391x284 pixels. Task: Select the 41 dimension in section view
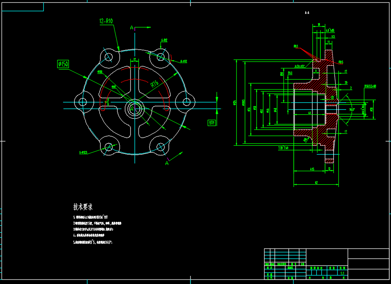pos(309,113)
